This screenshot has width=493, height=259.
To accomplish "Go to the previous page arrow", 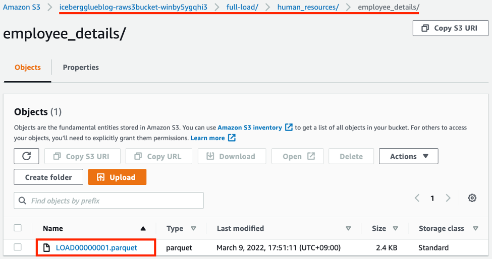I will [x=417, y=198].
